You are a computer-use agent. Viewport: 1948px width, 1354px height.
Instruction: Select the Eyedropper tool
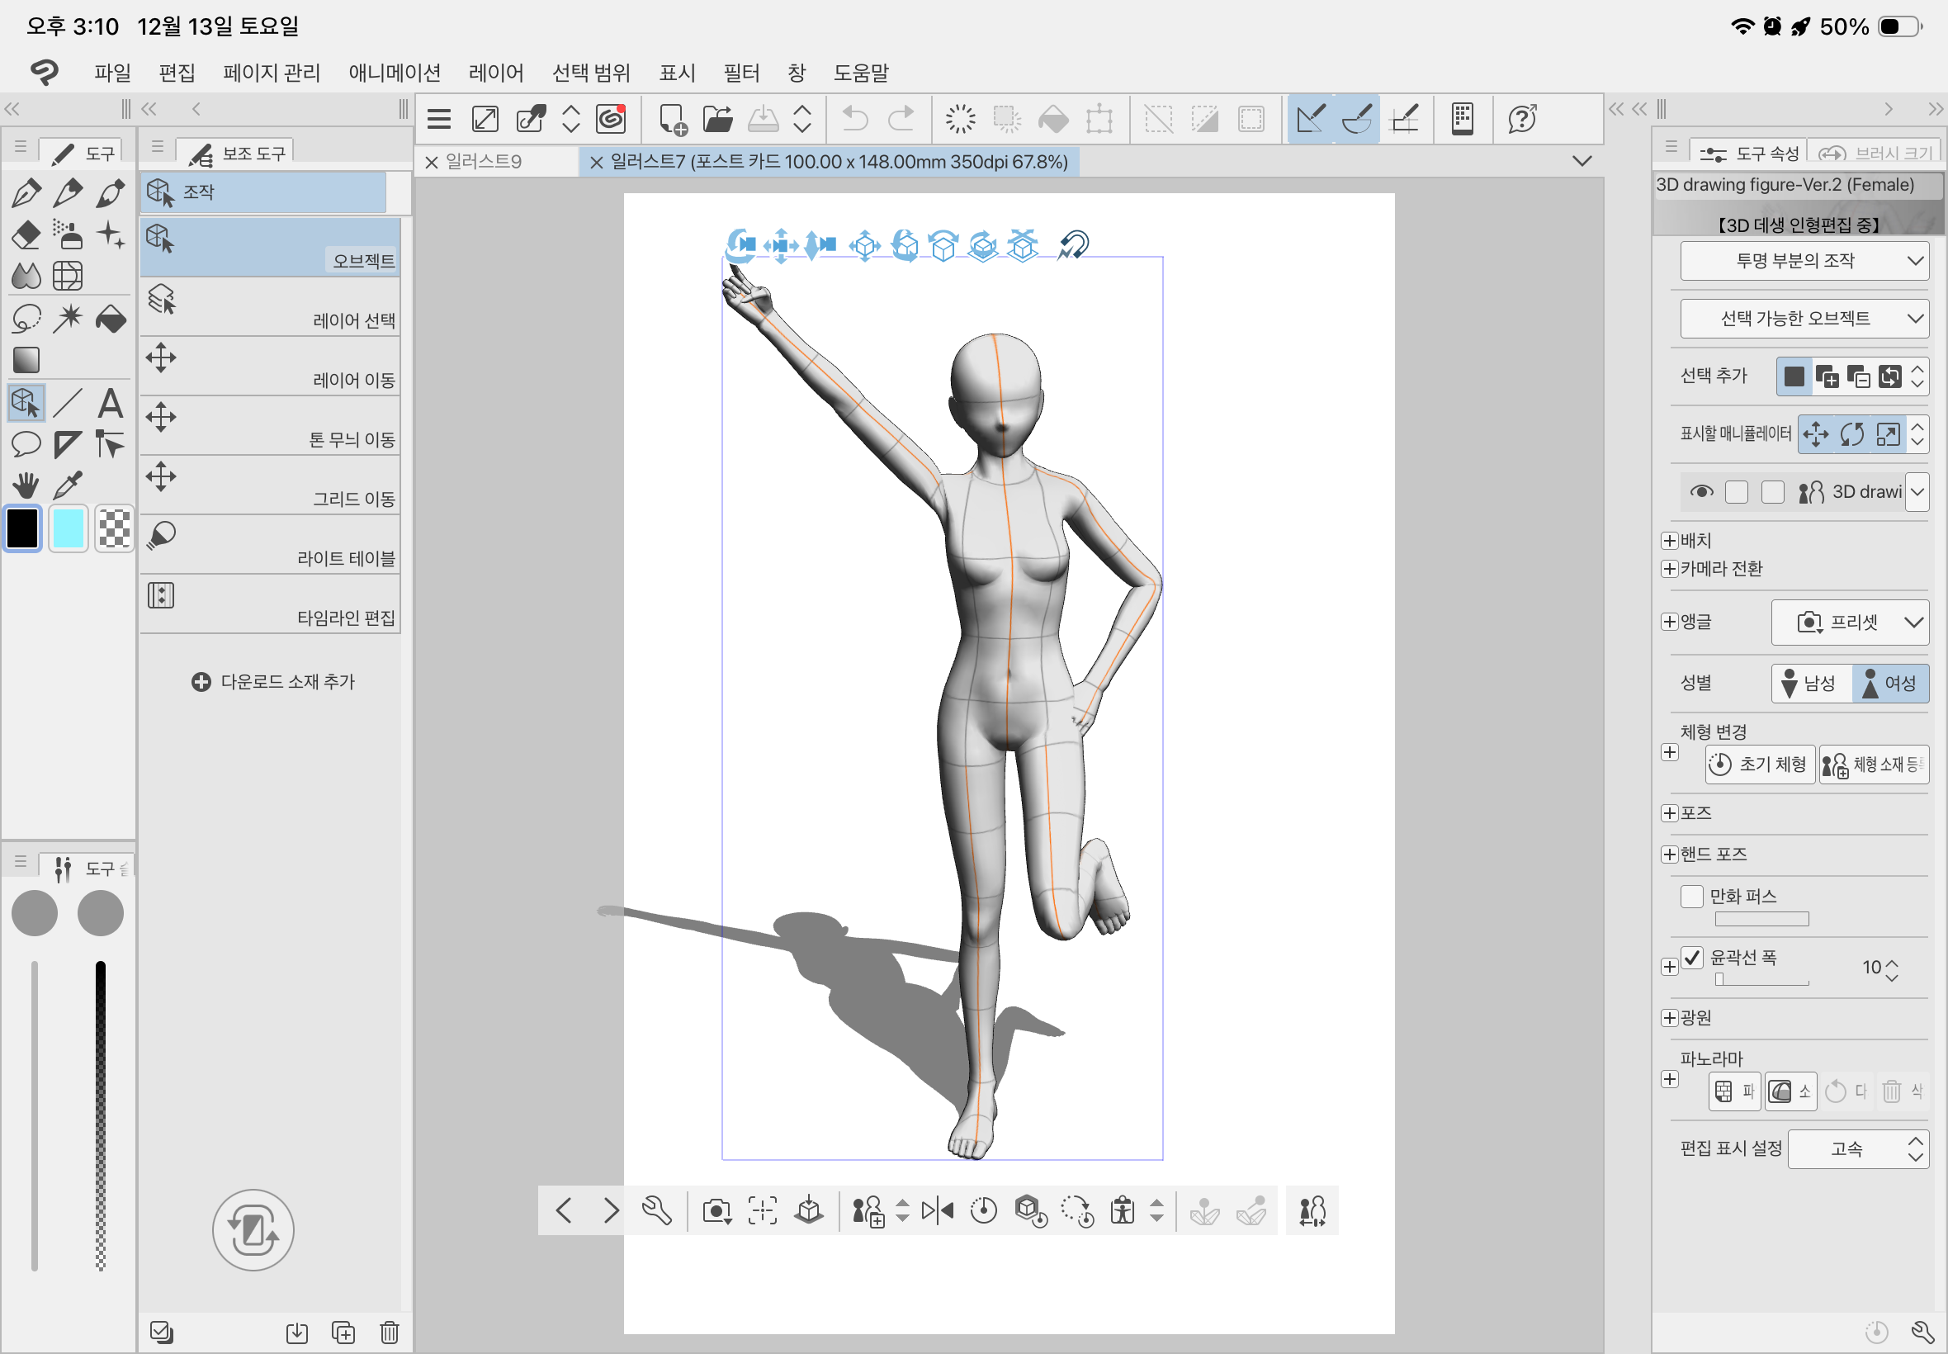(68, 485)
